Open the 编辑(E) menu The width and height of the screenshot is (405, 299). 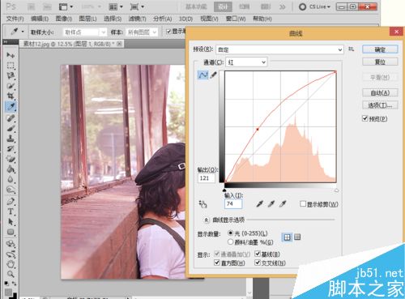tap(40, 19)
